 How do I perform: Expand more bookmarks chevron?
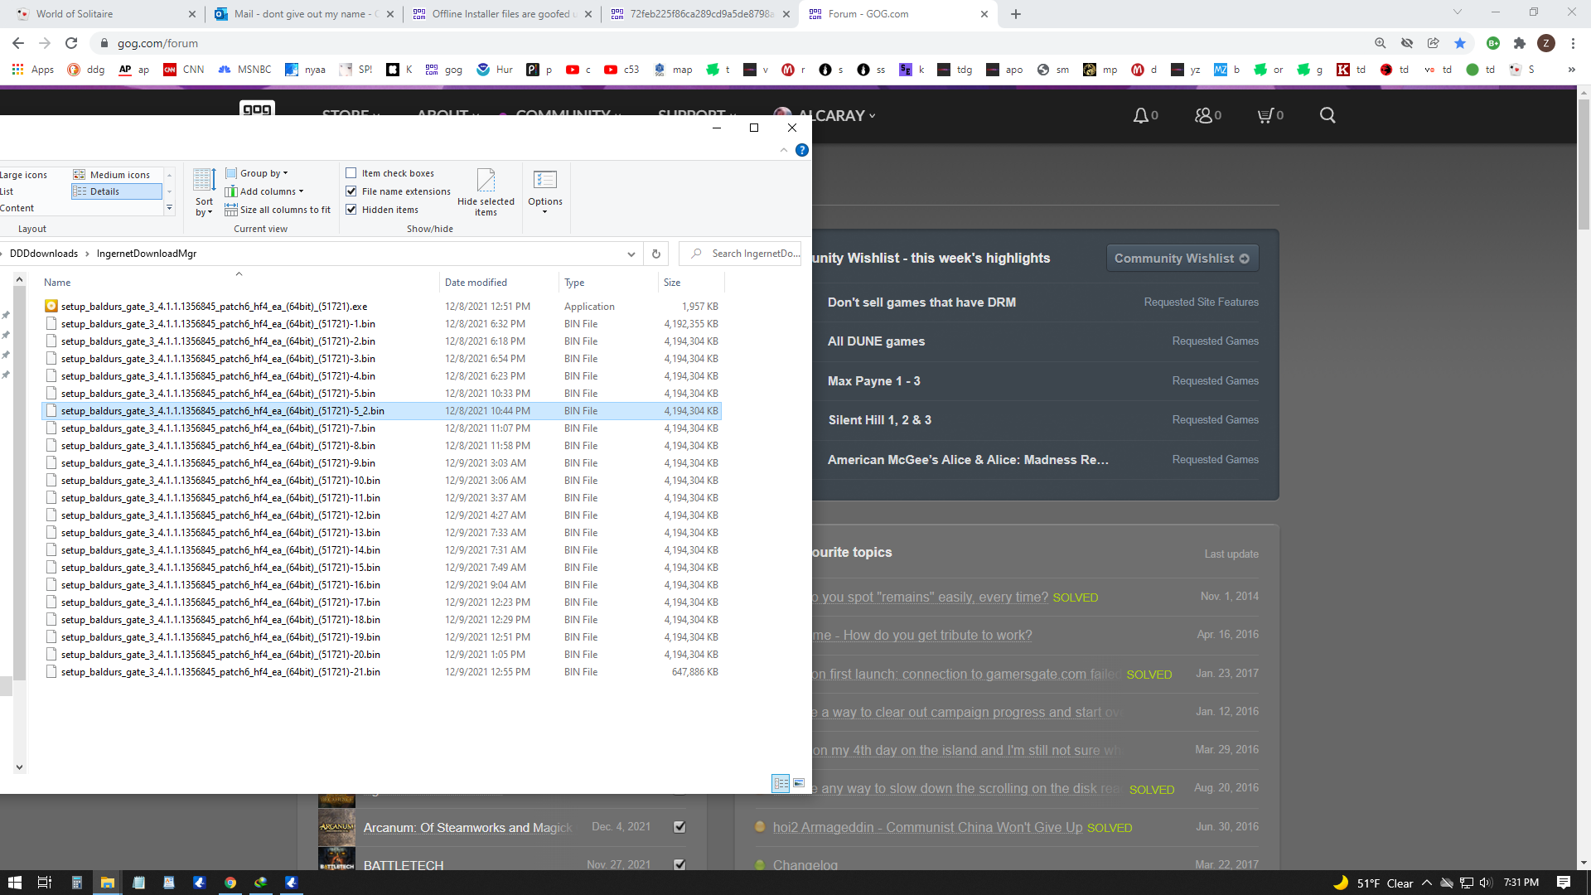click(1571, 70)
